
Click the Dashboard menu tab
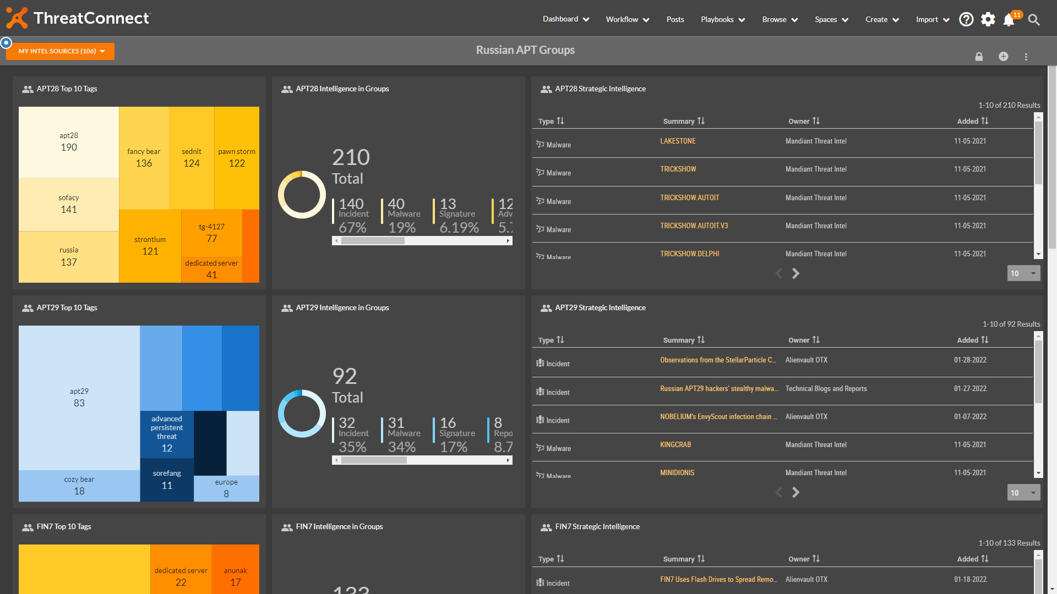[x=567, y=20]
